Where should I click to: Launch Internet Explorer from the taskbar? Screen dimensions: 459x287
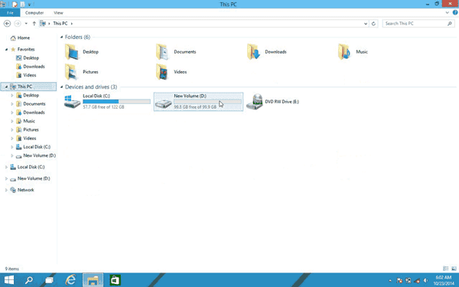[x=70, y=280]
